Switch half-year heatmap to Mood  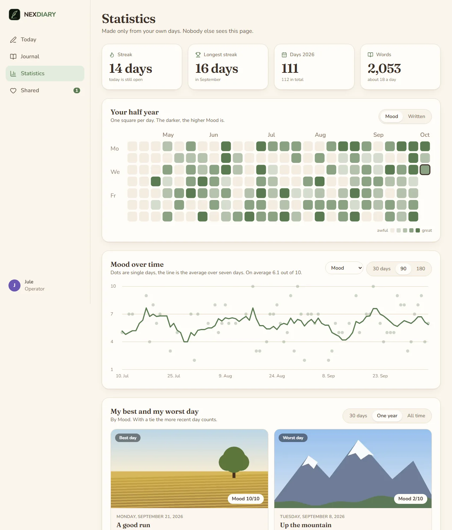(x=392, y=117)
